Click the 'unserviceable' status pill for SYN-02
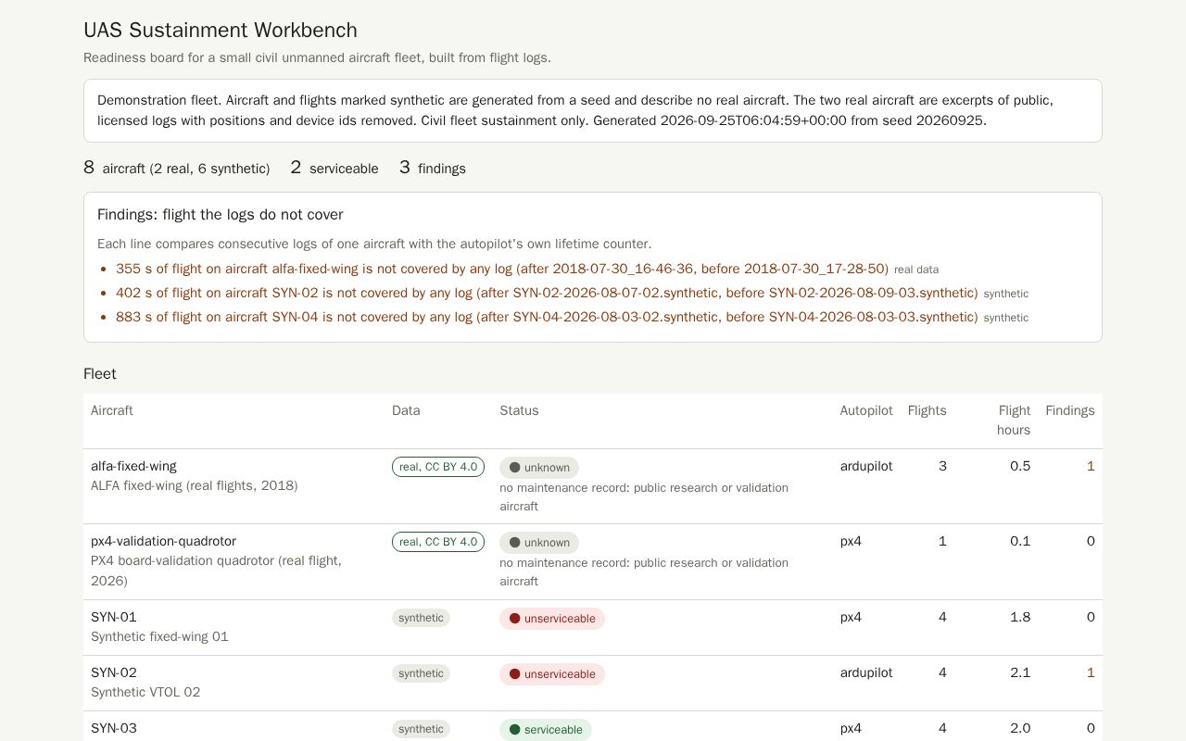The height and width of the screenshot is (741, 1186). click(552, 674)
